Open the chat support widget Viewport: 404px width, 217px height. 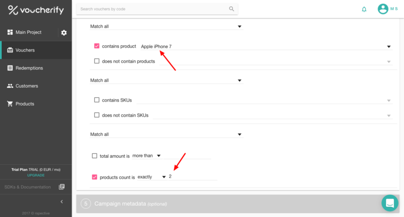point(389,203)
